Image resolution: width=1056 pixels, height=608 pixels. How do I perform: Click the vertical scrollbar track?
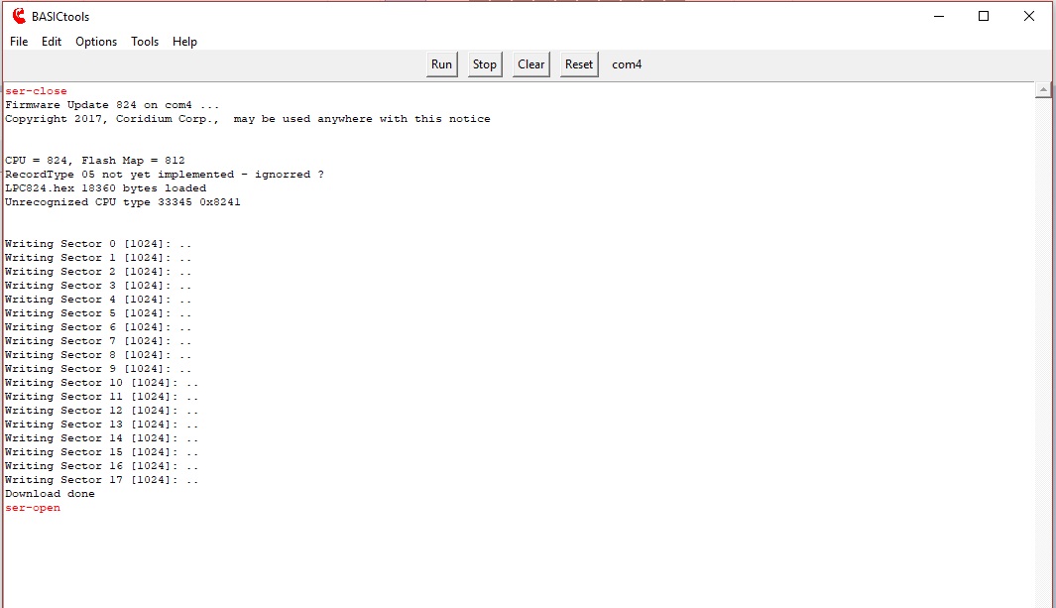[1043, 347]
